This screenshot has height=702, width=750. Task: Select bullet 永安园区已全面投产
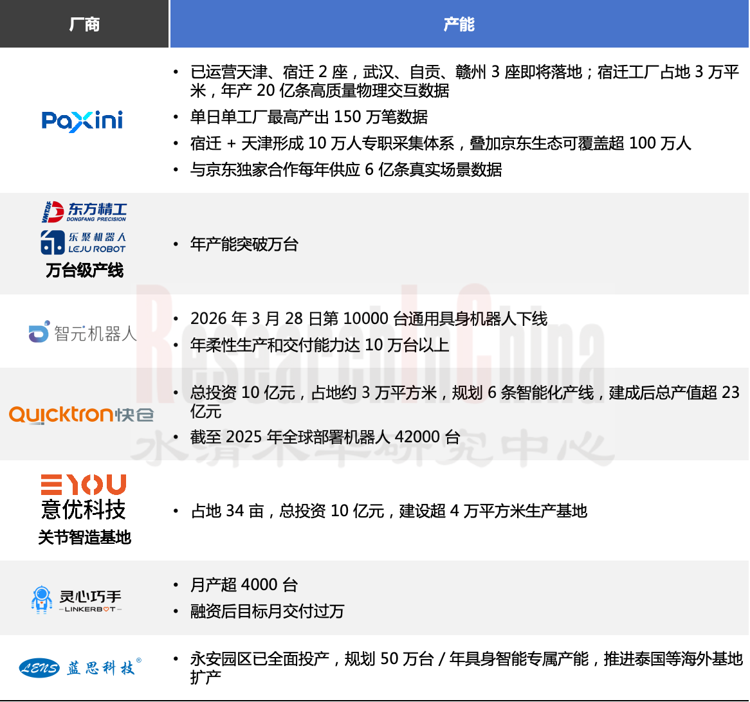466,667
